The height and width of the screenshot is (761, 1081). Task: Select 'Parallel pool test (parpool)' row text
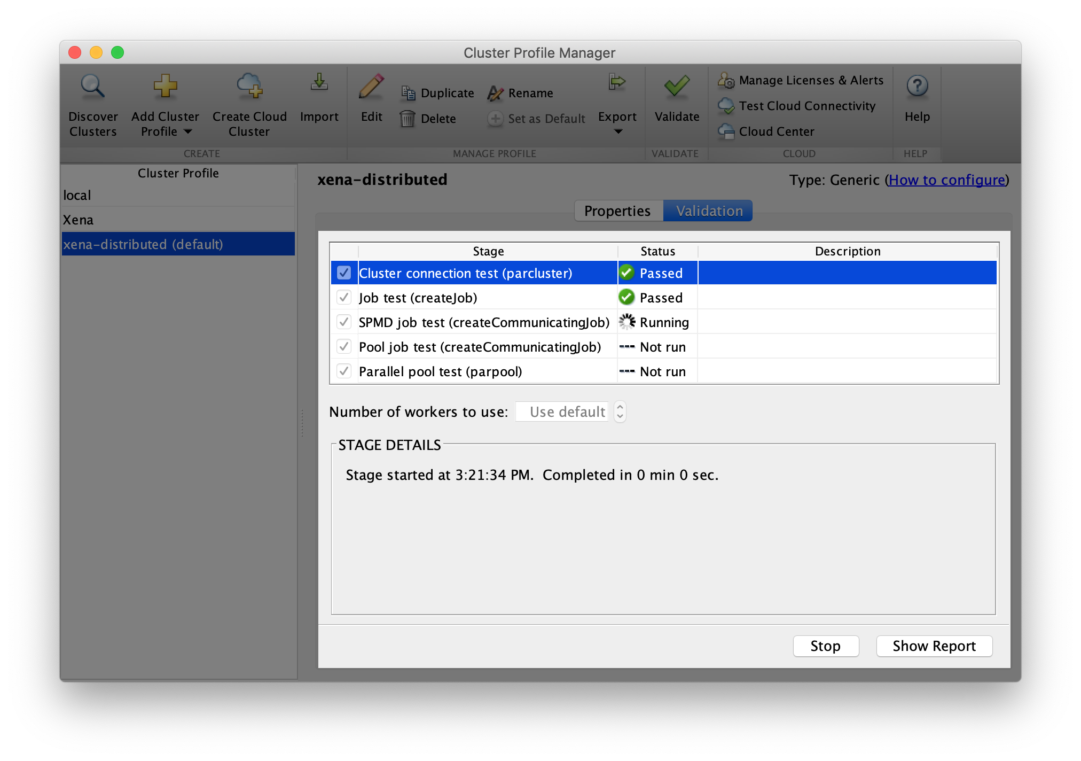click(x=440, y=371)
